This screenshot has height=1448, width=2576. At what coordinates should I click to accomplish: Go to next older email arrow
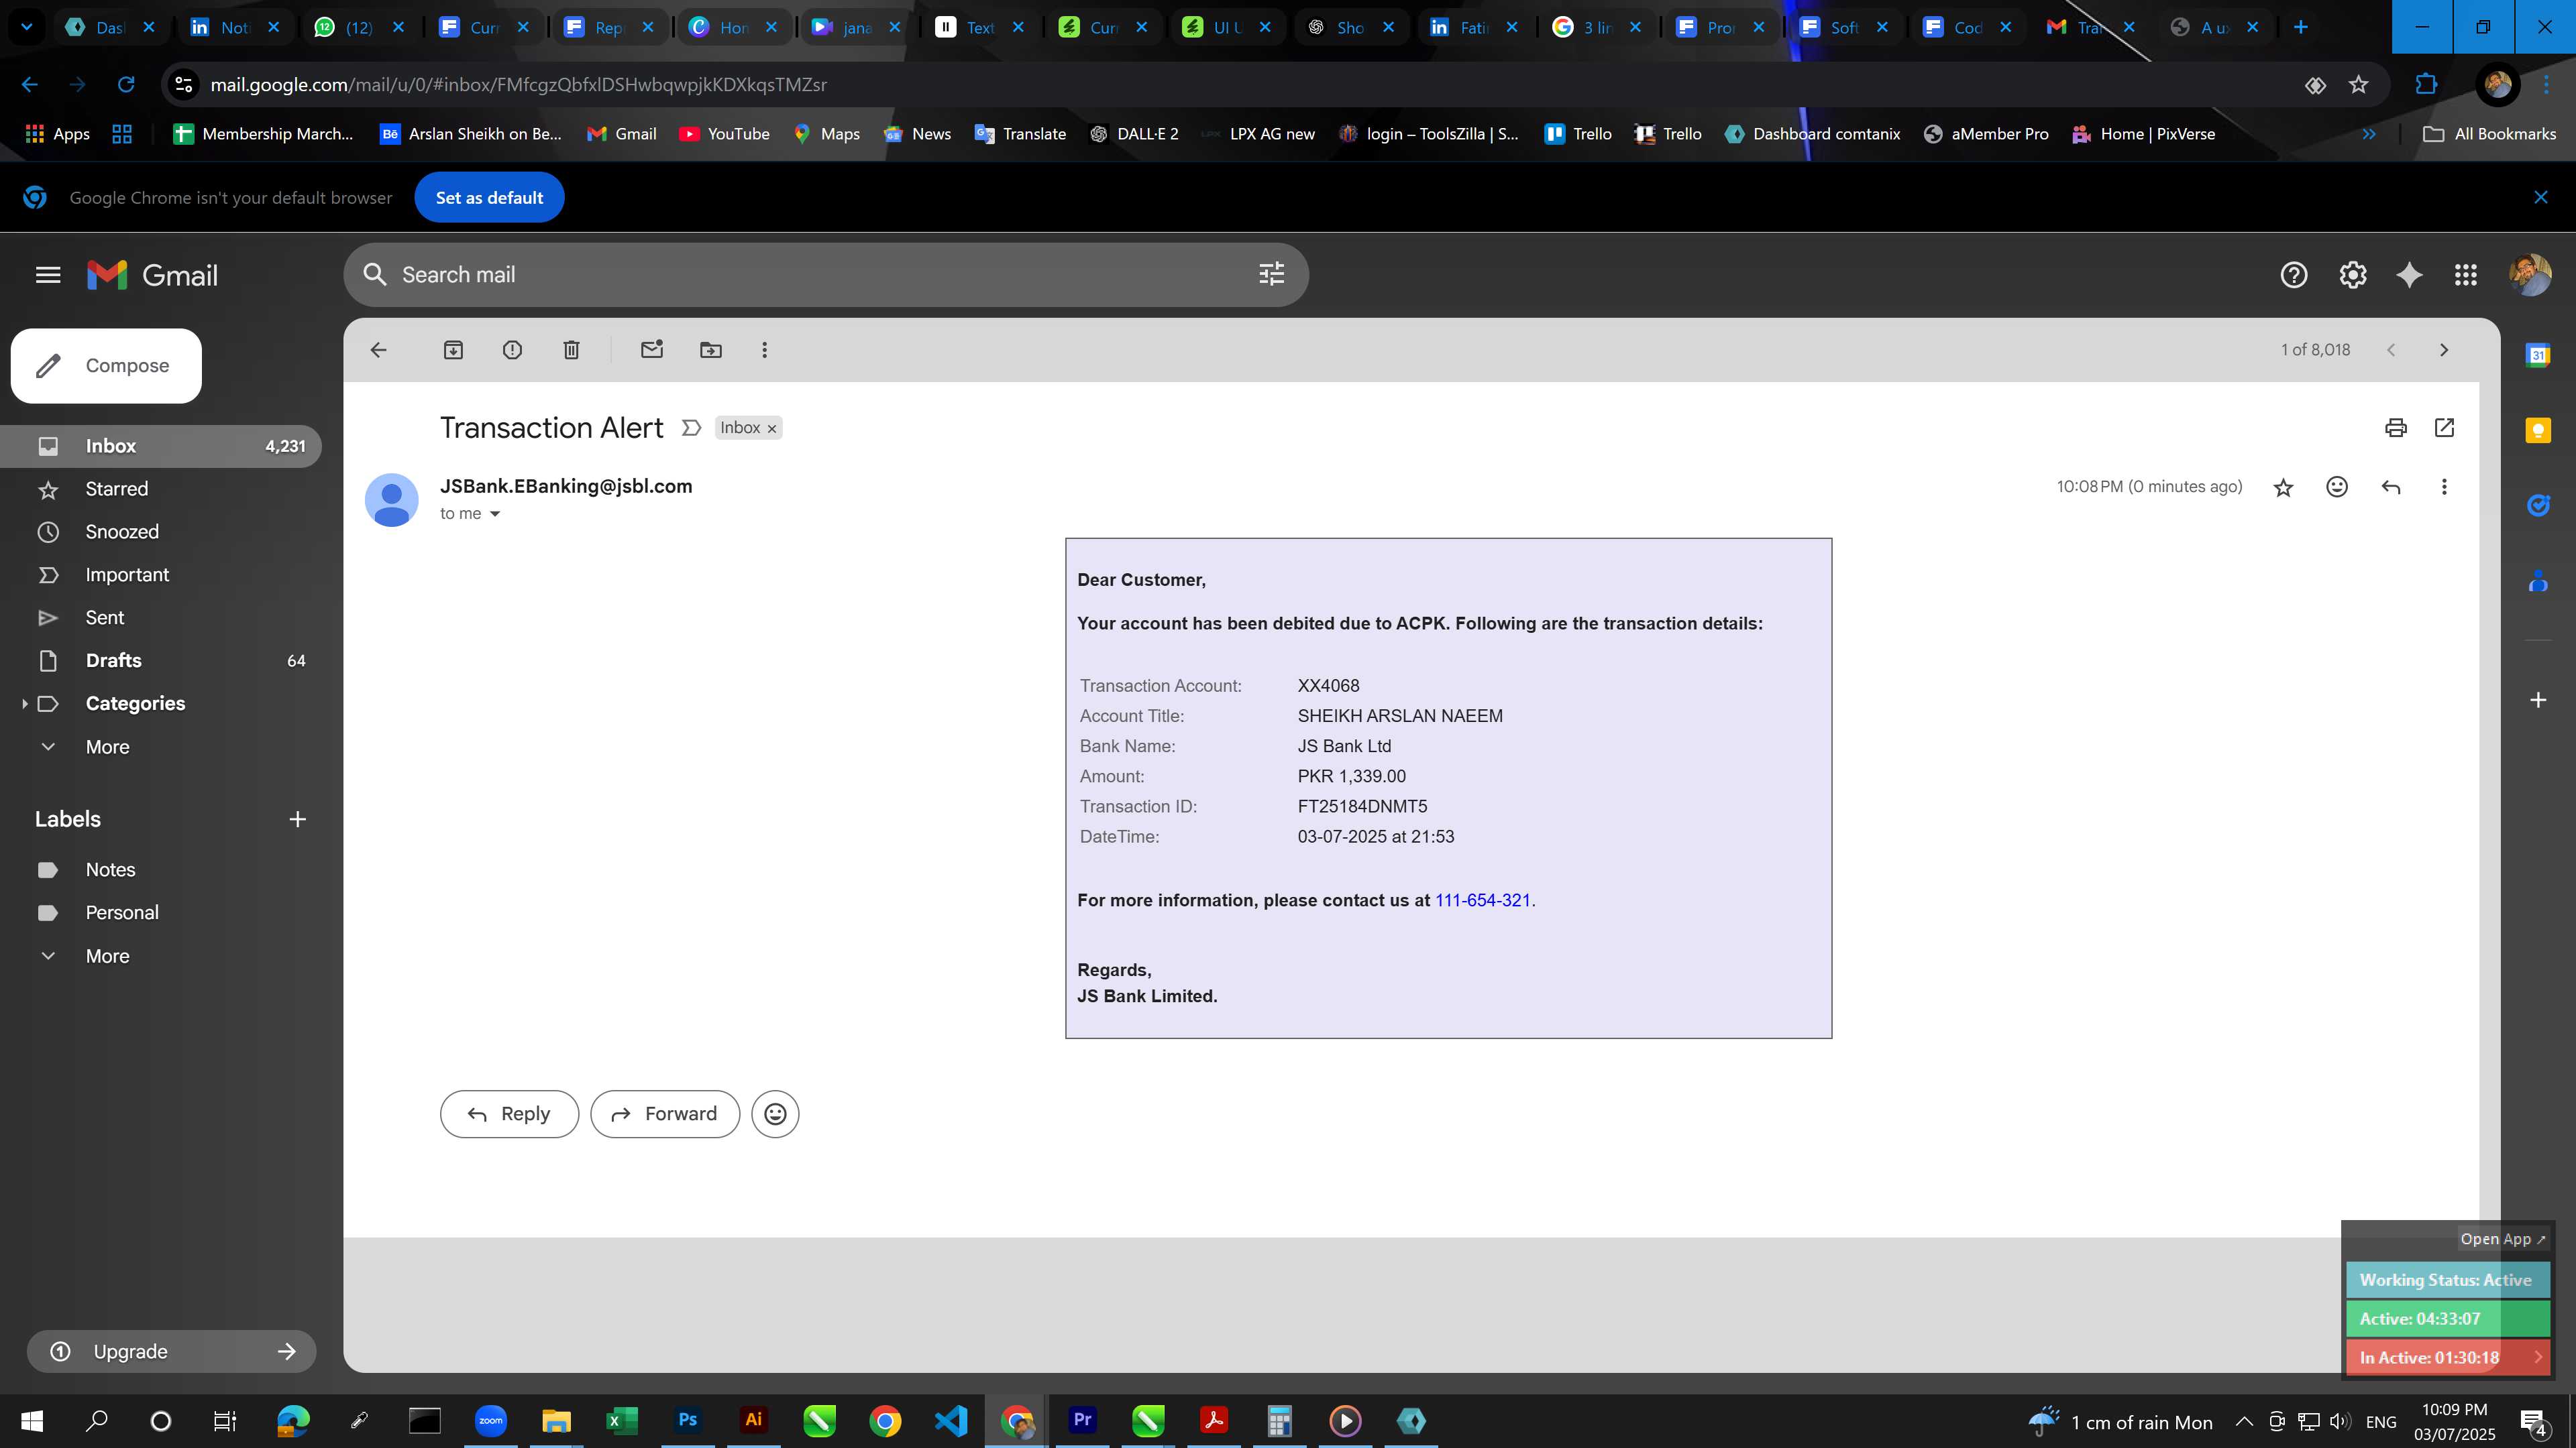click(x=2444, y=350)
